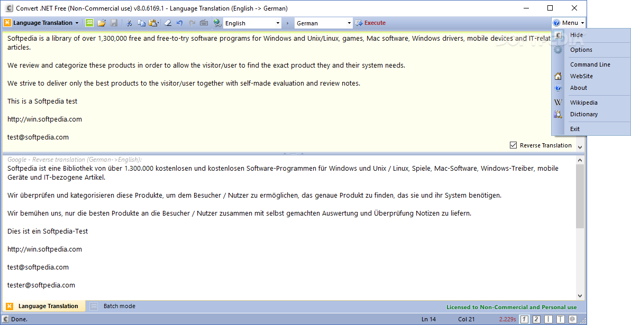The width and height of the screenshot is (631, 325).
Task: Open the Menu dropdown button
Action: pyautogui.click(x=569, y=23)
